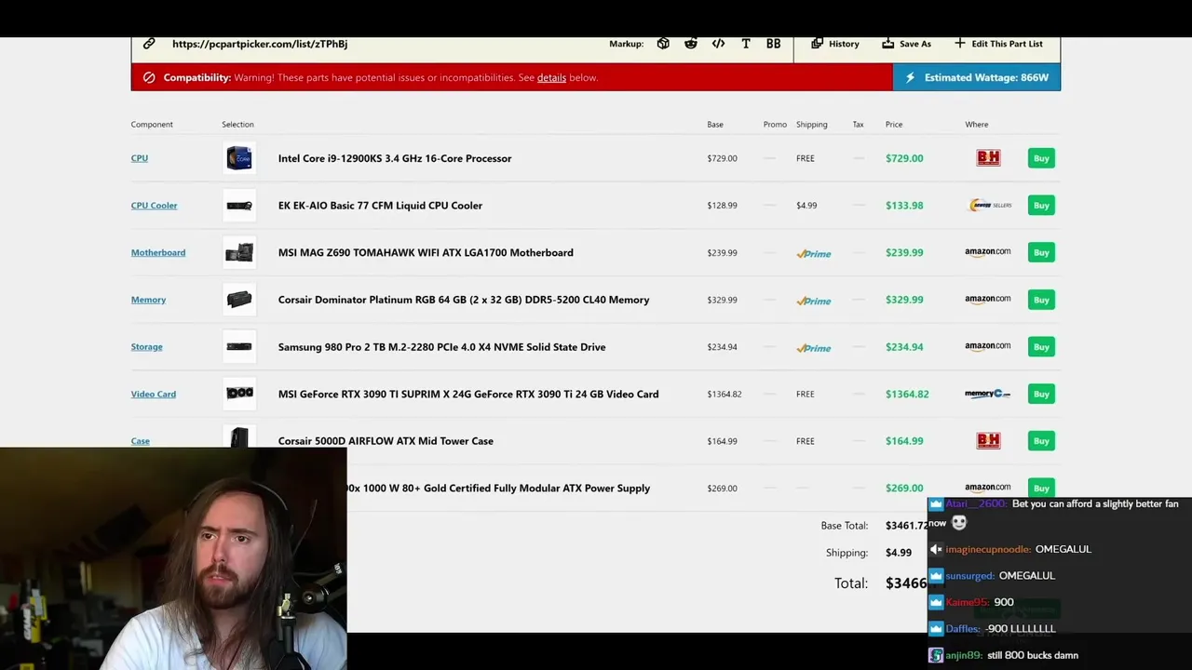Image resolution: width=1192 pixels, height=670 pixels.
Task: Open the Motherboard component link
Action: (158, 252)
